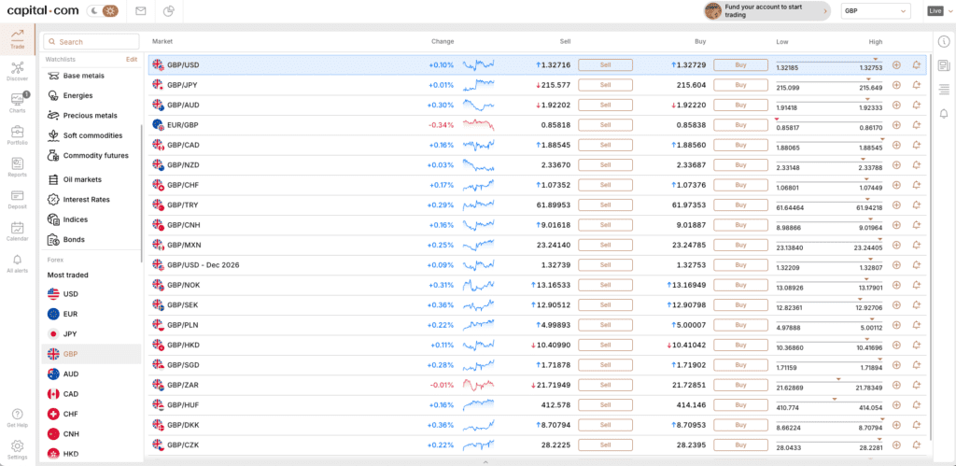The height and width of the screenshot is (466, 956).
Task: Set a price alert for GBP/NOK
Action: (x=916, y=285)
